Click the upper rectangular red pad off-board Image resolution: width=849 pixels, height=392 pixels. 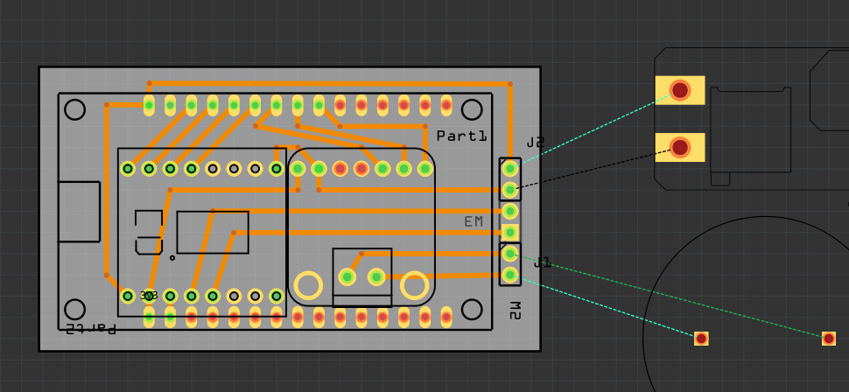pyautogui.click(x=679, y=90)
